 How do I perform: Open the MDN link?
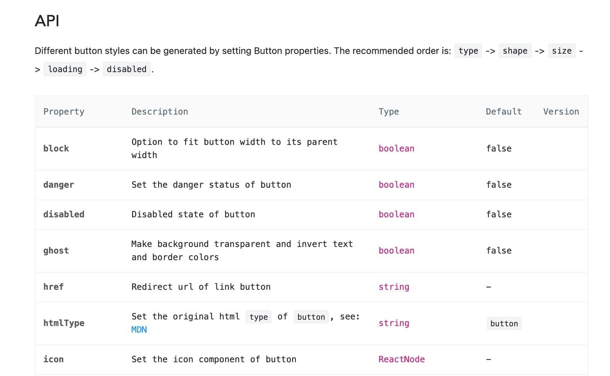139,330
